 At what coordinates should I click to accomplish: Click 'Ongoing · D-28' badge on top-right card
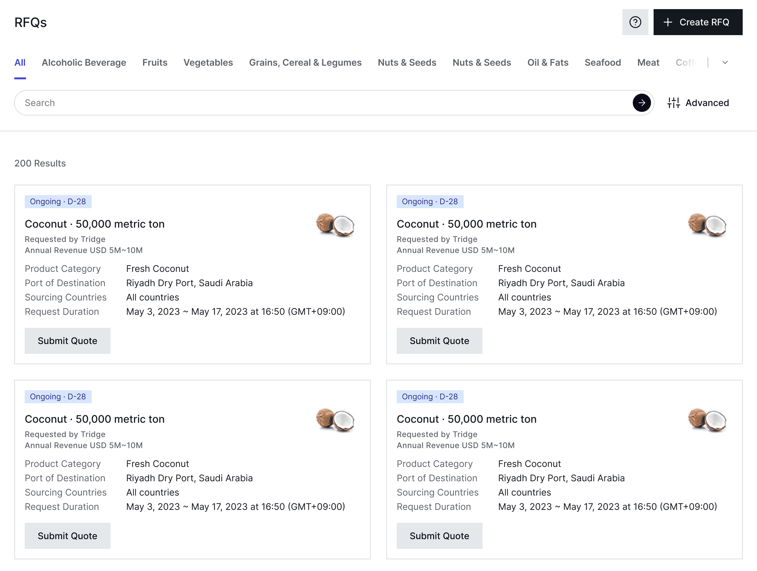430,202
